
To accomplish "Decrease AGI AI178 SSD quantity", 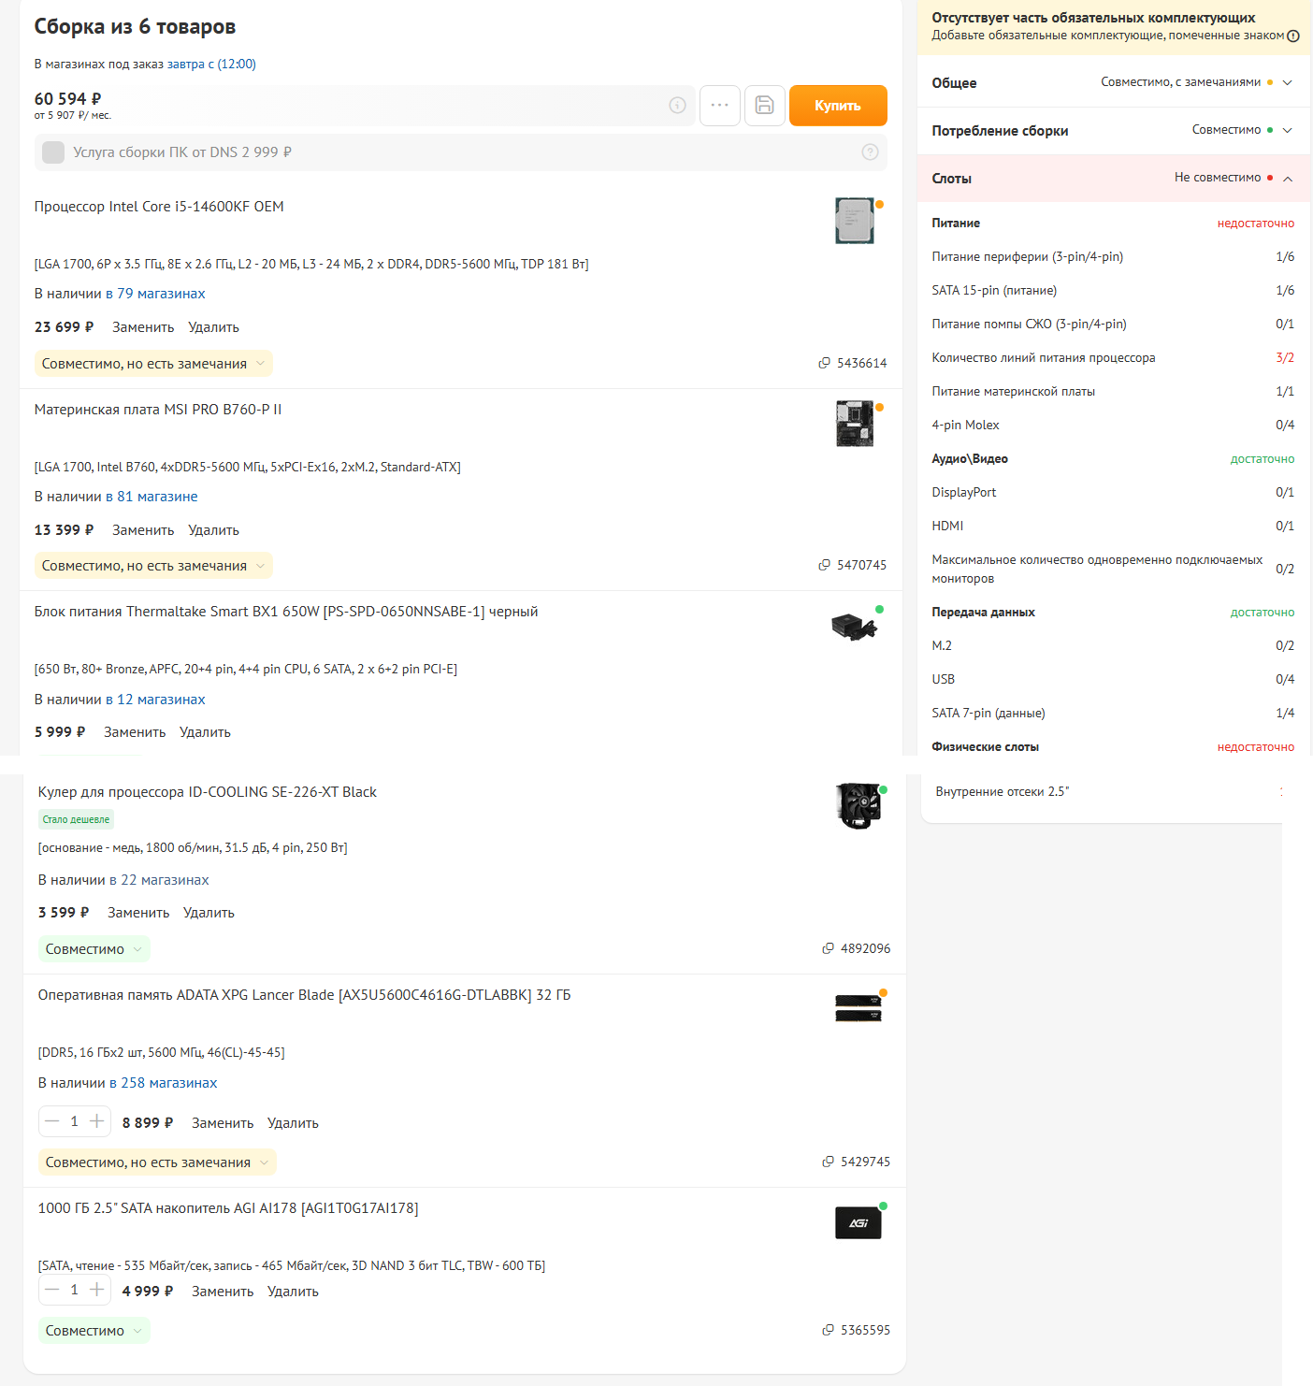I will coord(52,1290).
